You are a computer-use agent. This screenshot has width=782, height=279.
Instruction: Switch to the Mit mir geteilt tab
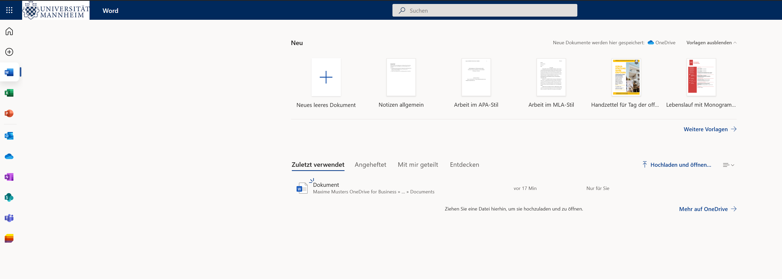(418, 165)
